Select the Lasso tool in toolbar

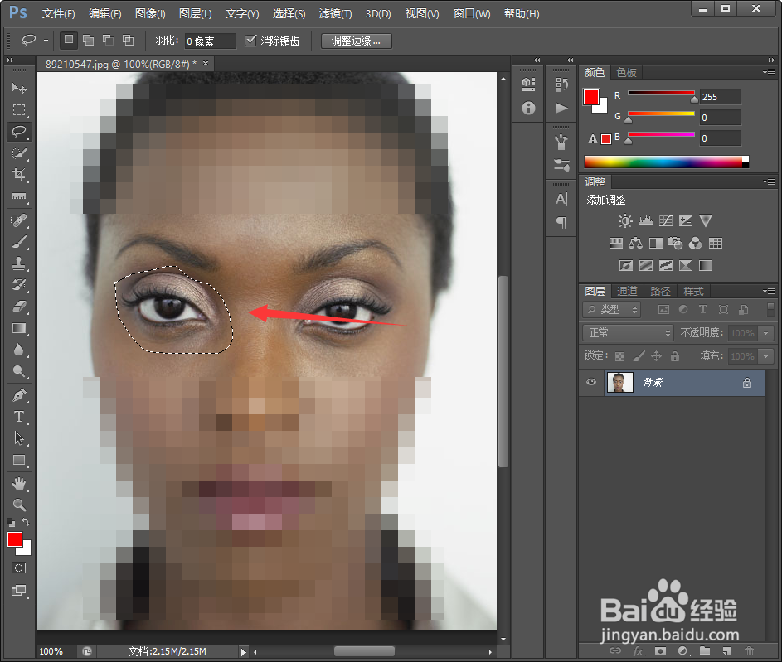point(19,132)
